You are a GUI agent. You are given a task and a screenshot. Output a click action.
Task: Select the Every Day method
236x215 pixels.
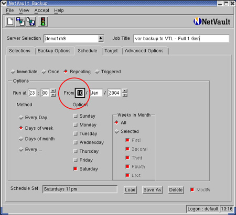pyautogui.click(x=33, y=118)
